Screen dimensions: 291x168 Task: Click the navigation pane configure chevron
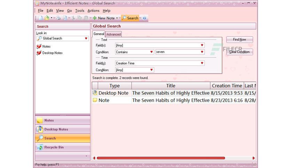[x=86, y=156]
